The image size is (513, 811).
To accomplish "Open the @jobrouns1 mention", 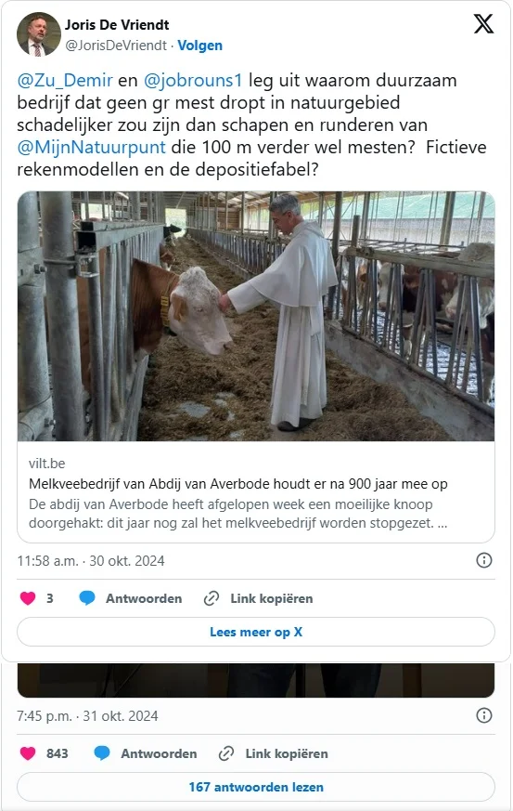I will point(193,81).
